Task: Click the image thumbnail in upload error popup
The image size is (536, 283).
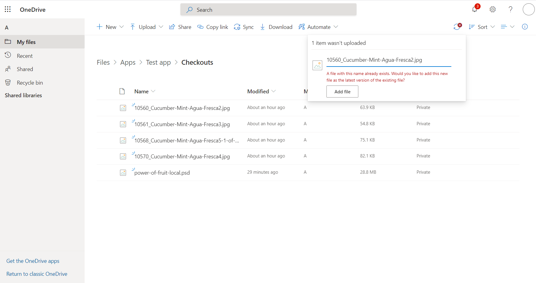Action: (x=317, y=65)
